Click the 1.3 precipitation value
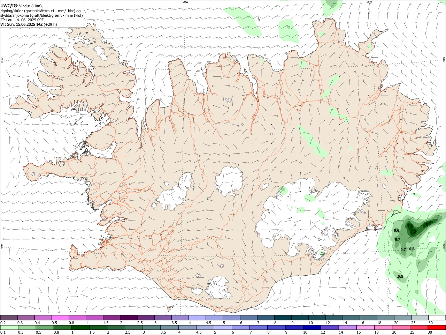The image size is (446, 335). pyautogui.click(x=428, y=224)
